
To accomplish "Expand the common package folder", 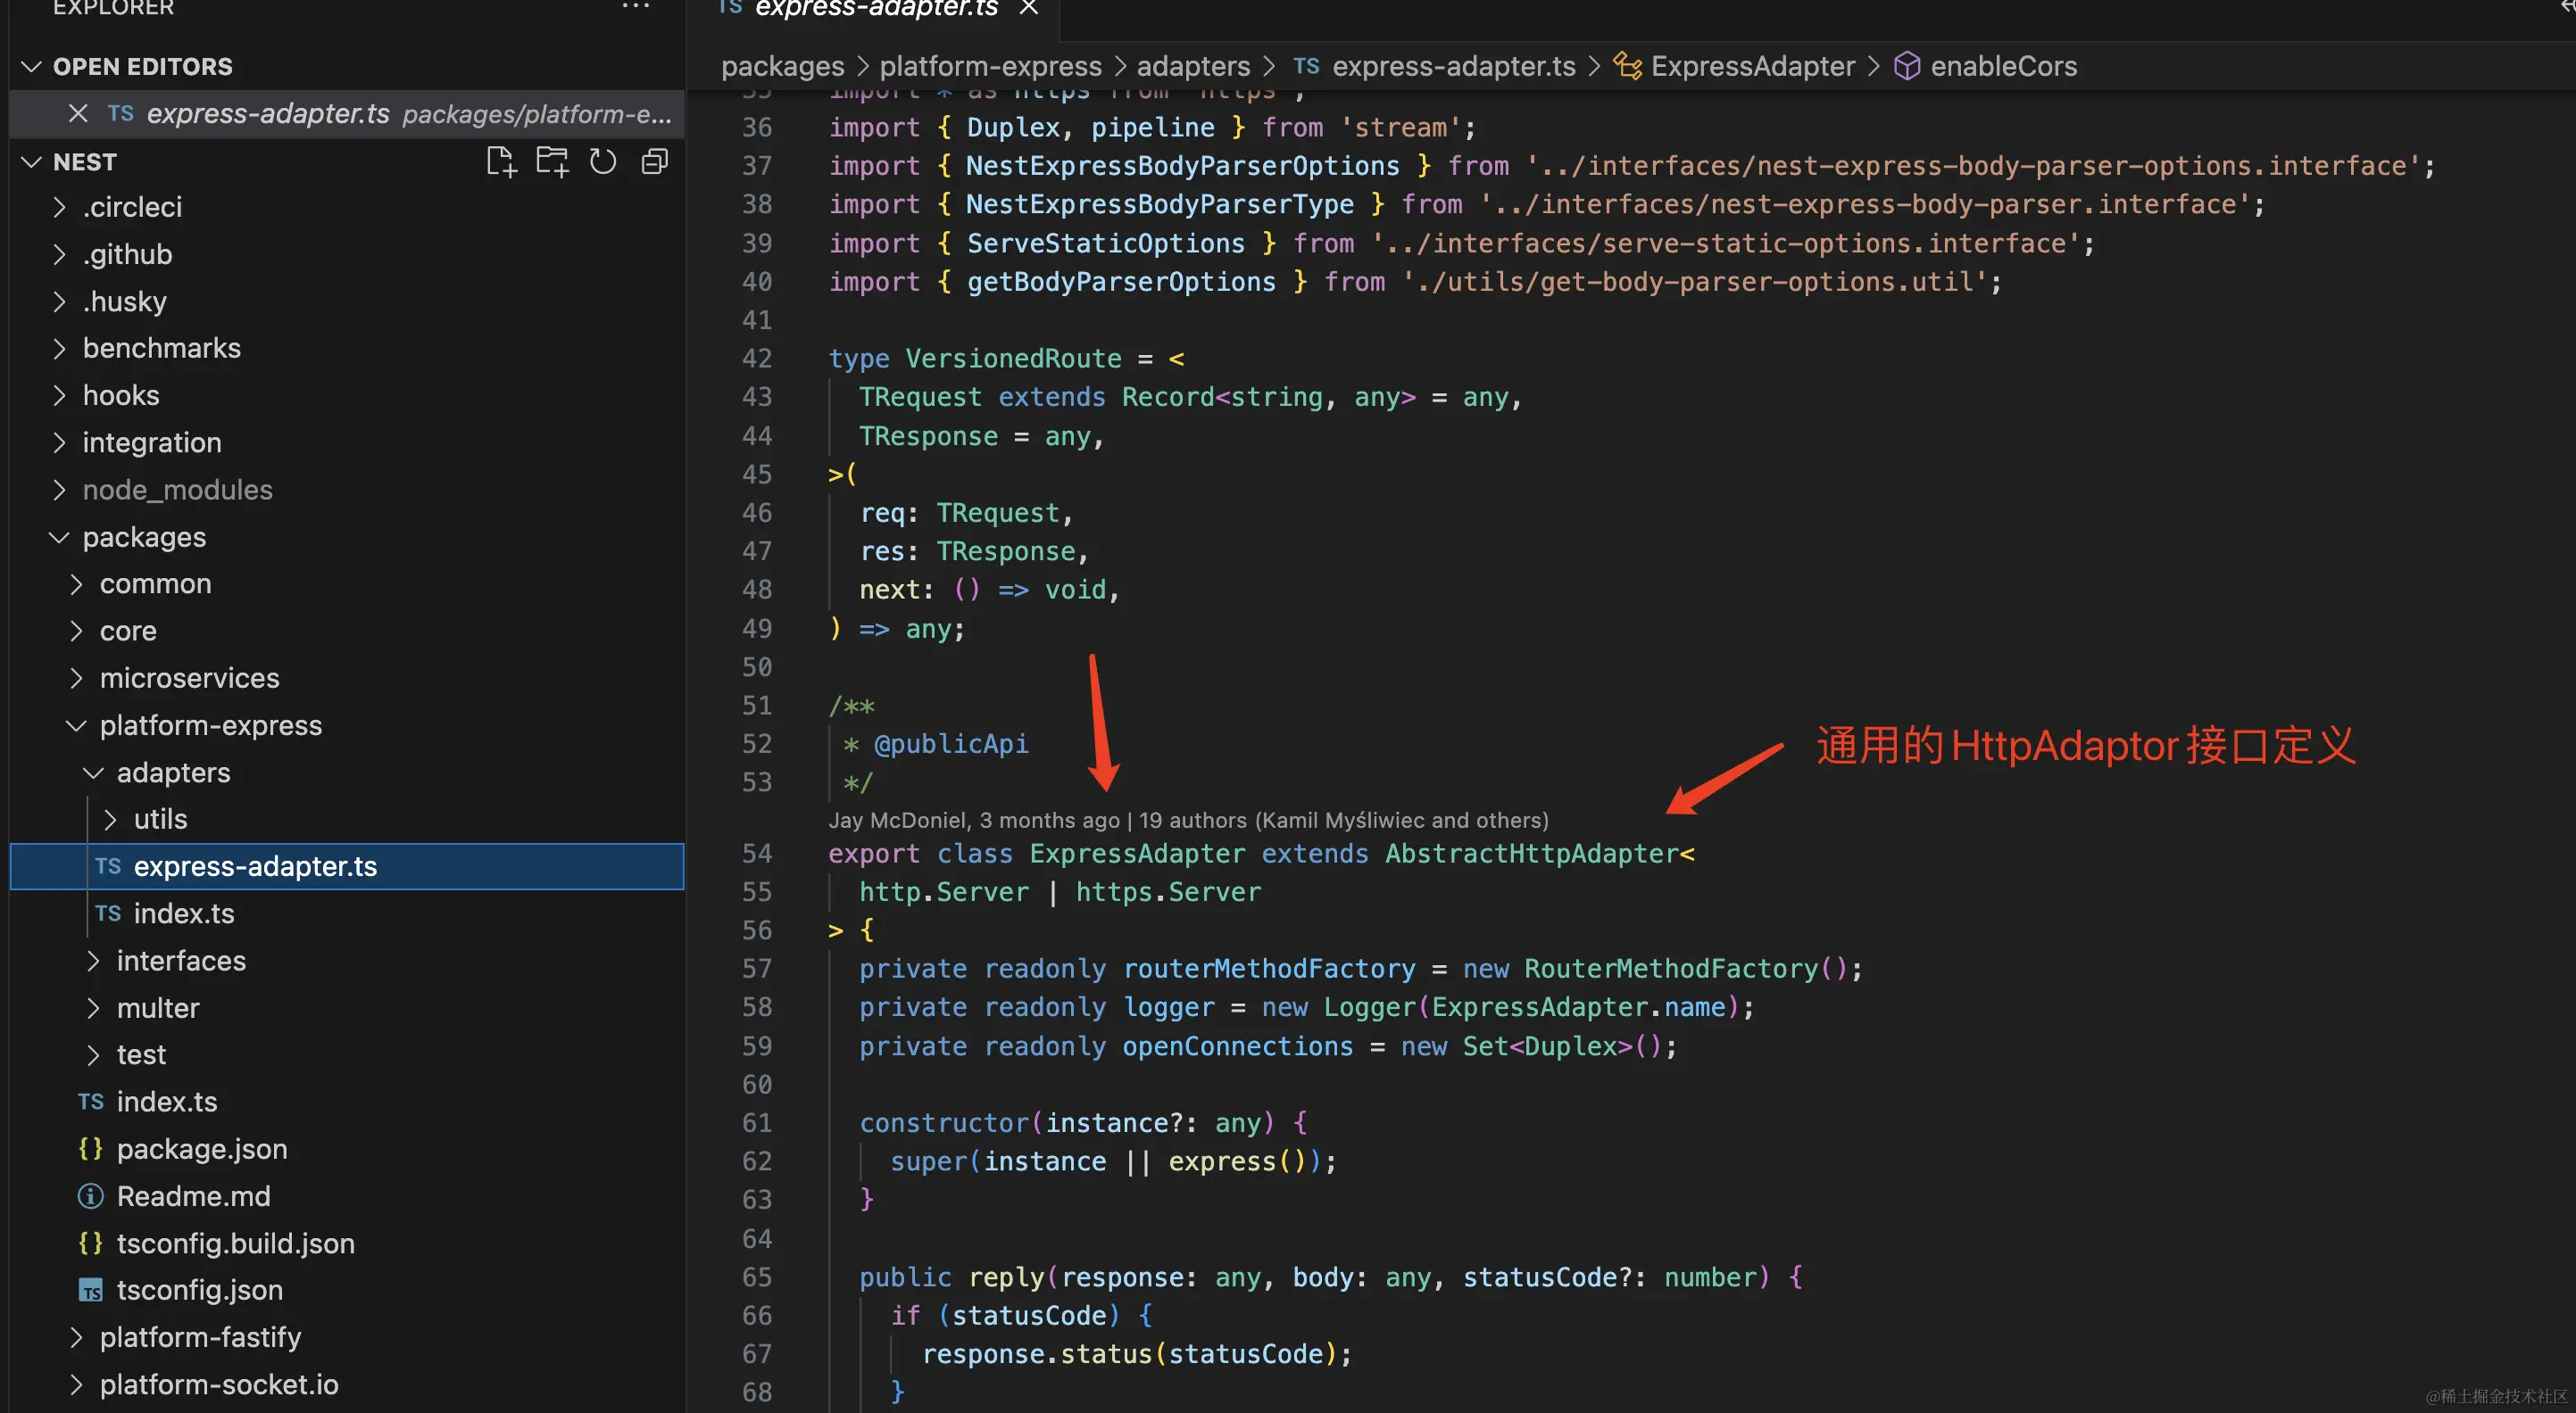I will coord(76,584).
